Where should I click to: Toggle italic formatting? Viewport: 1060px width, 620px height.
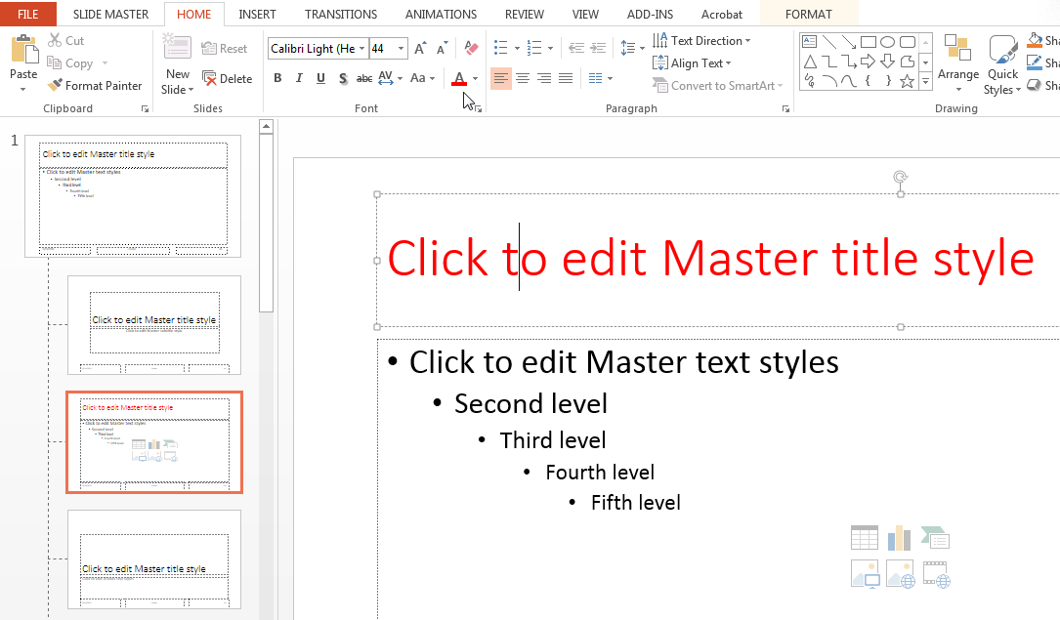coord(299,78)
